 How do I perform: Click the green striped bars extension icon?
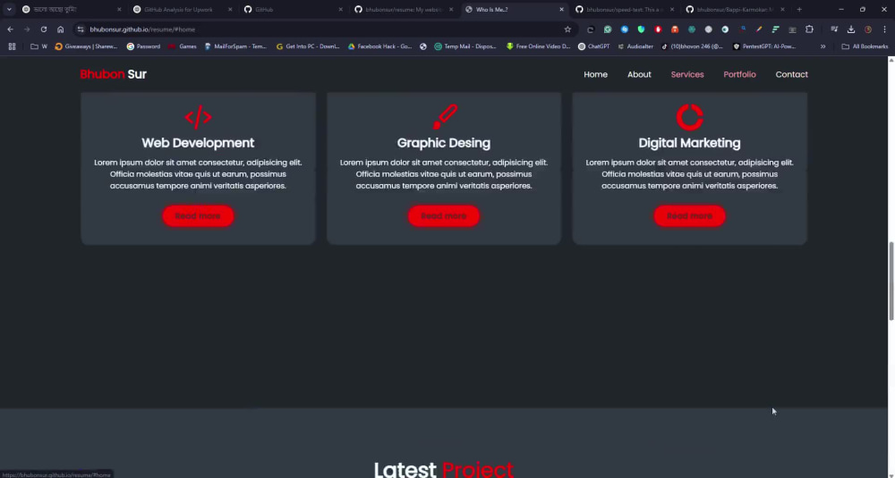[x=775, y=29]
